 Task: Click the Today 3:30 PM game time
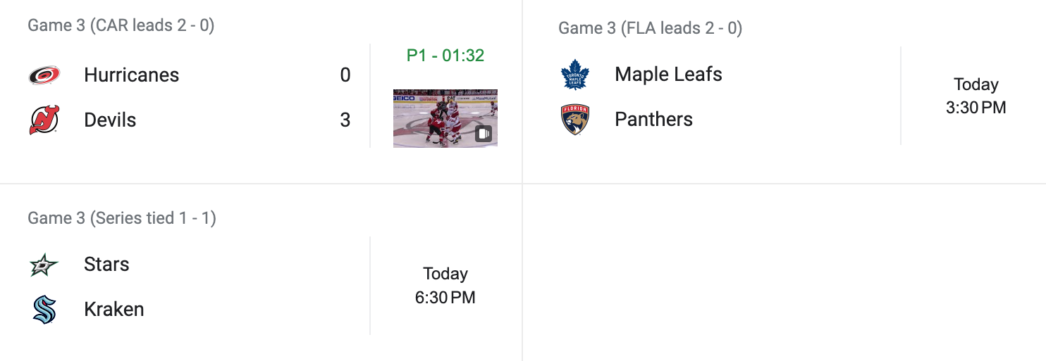(x=976, y=96)
